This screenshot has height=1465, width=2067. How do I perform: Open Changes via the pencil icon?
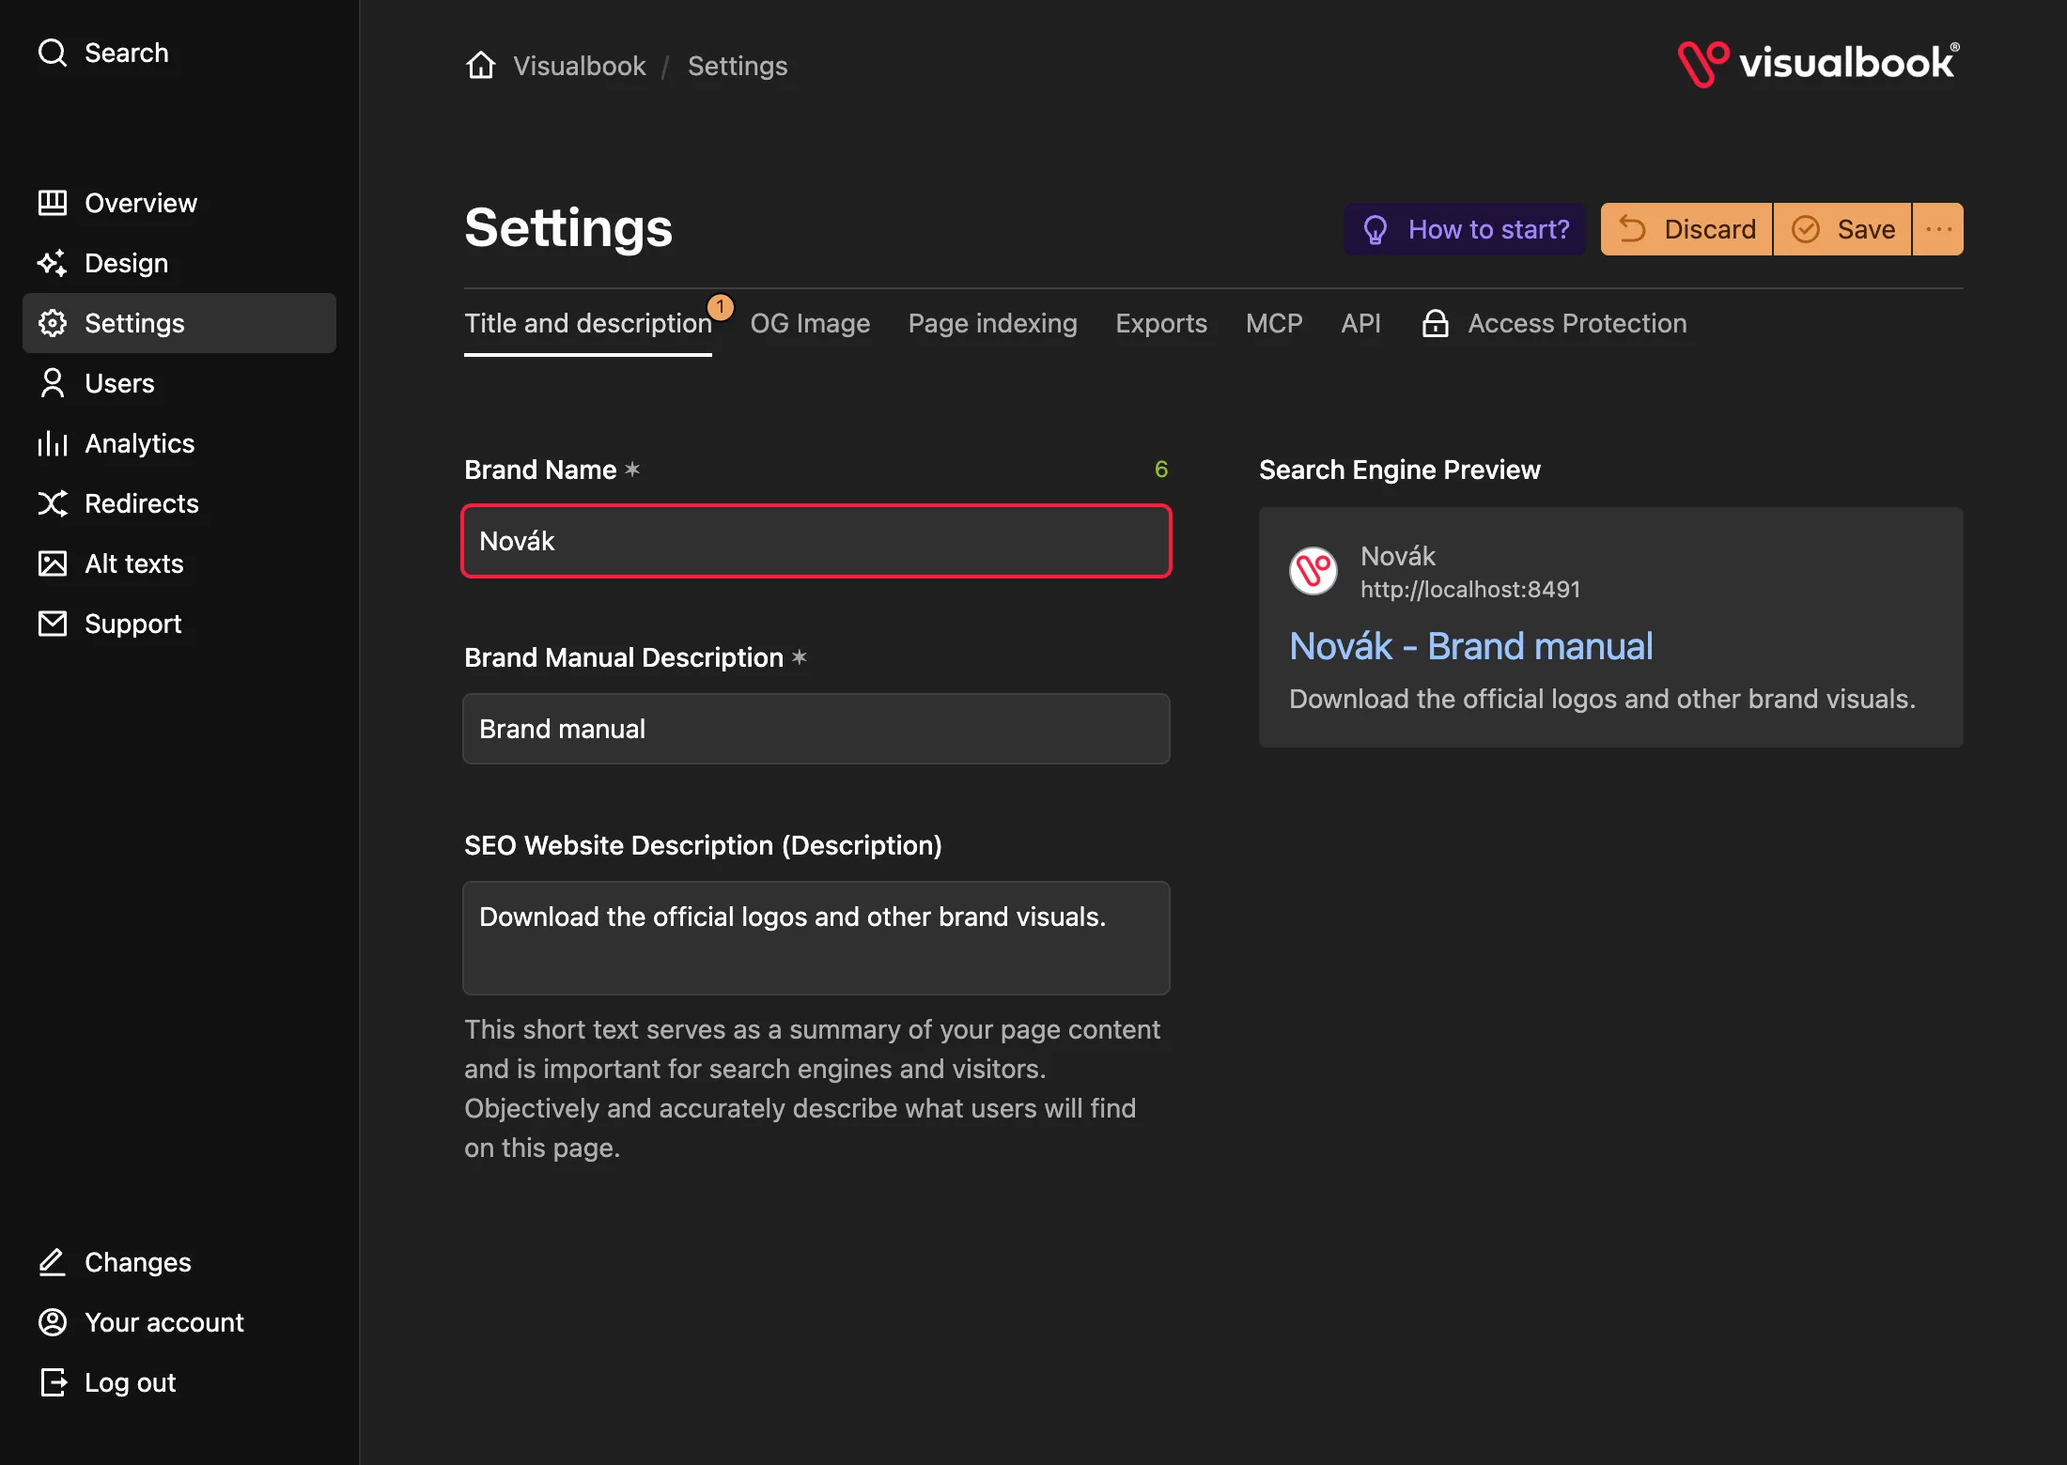click(x=53, y=1262)
